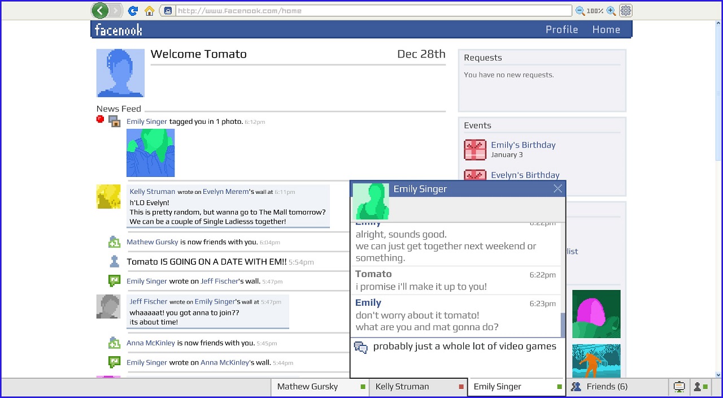Open Emily's Birthday event
Viewport: 723px width, 398px height.
pyautogui.click(x=523, y=145)
